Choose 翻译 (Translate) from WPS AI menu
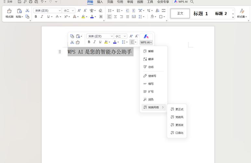The height and width of the screenshot is (163, 251). (x=153, y=59)
